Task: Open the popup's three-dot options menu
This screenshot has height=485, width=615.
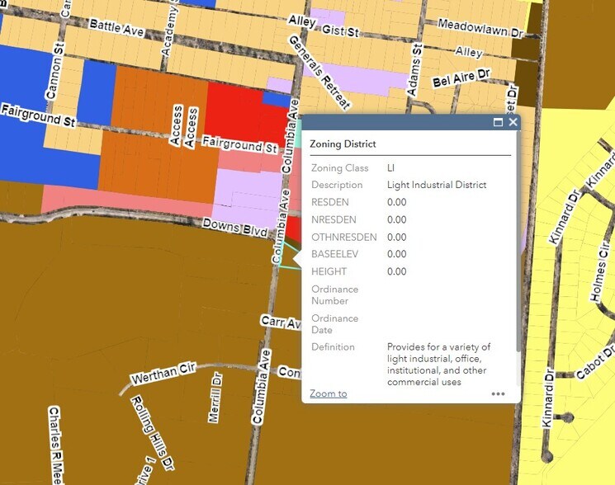Action: click(x=498, y=394)
